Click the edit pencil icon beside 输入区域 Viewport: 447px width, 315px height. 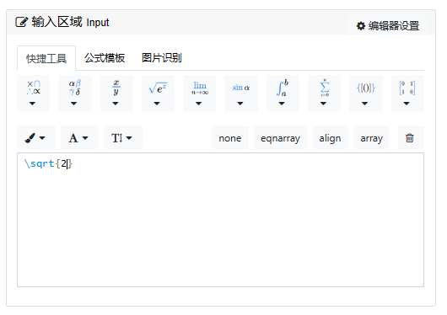(22, 22)
